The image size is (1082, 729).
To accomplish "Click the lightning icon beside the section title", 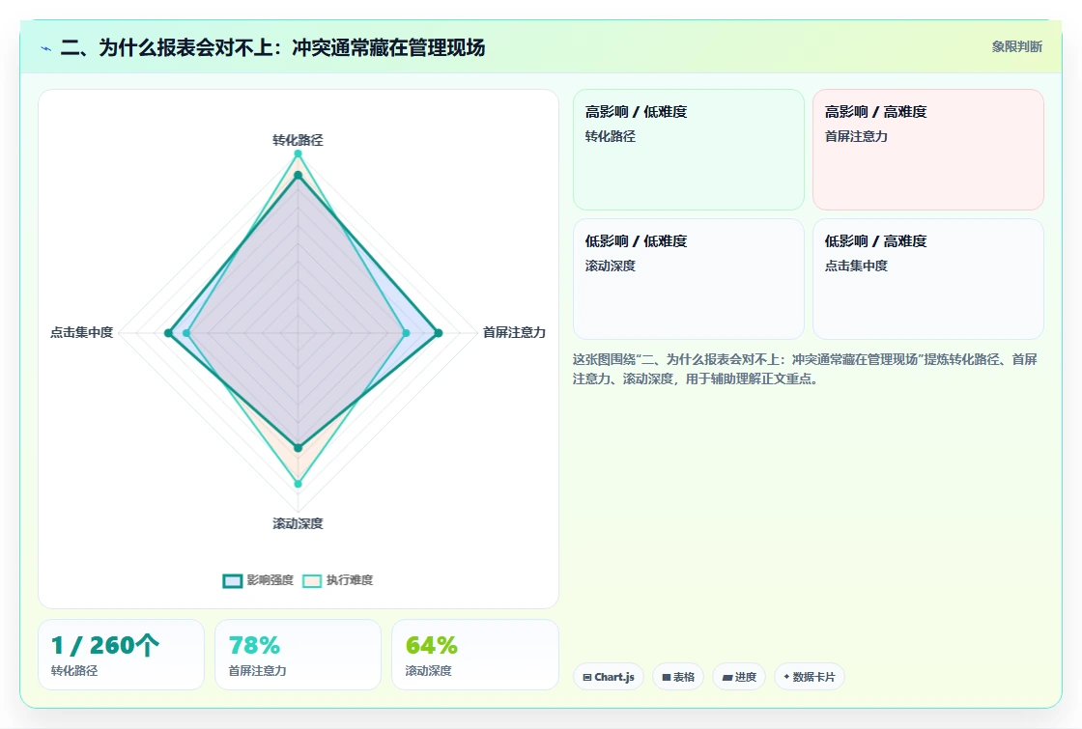I will pos(46,48).
